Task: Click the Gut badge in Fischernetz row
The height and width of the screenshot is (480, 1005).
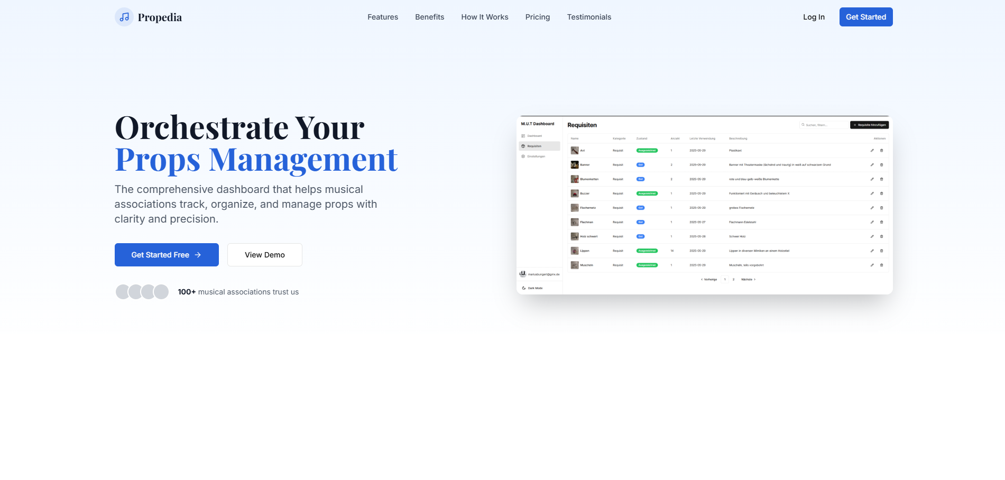Action: [641, 208]
